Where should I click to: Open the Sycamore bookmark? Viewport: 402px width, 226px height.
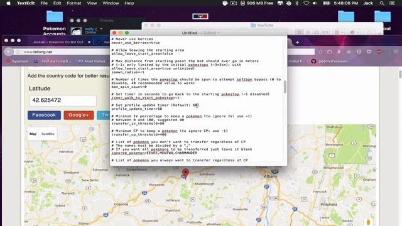[x=17, y=62]
